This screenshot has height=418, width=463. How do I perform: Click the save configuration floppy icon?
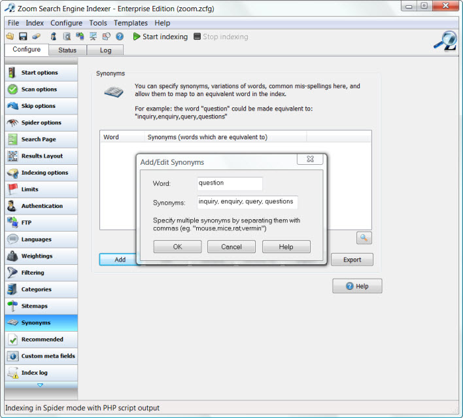[x=23, y=37]
